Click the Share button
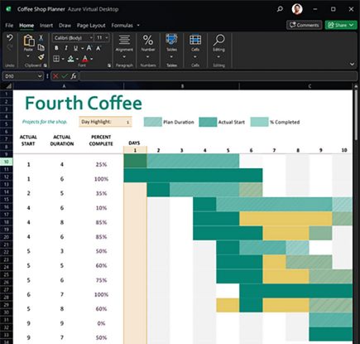The height and width of the screenshot is (344, 360). click(x=341, y=25)
